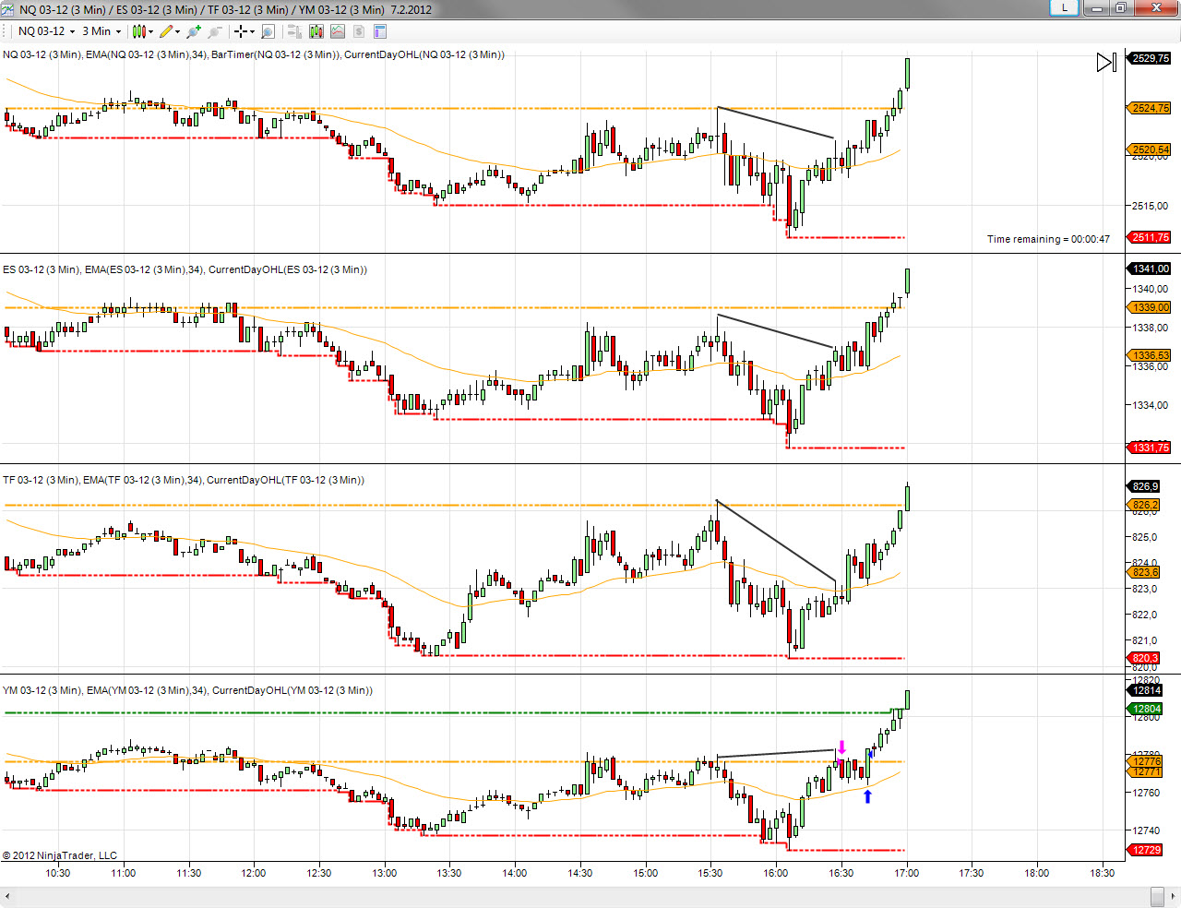
Task: Click the chart icon in the title bar
Action: coord(8,9)
